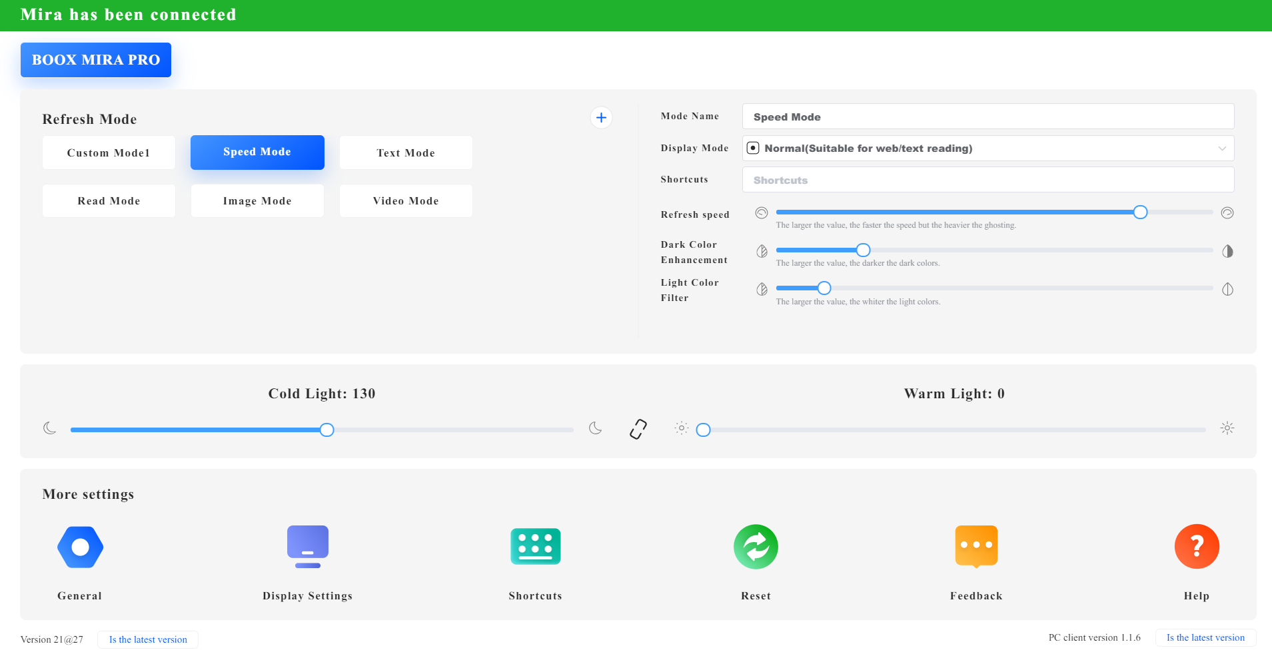Click the Dark Color Enhancement slider handle

(863, 250)
